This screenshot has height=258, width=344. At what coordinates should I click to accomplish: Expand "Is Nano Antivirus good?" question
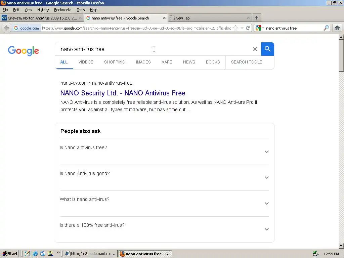(x=164, y=177)
